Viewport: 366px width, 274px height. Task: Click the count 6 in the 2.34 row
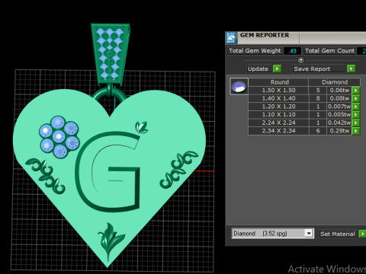pyautogui.click(x=318, y=131)
